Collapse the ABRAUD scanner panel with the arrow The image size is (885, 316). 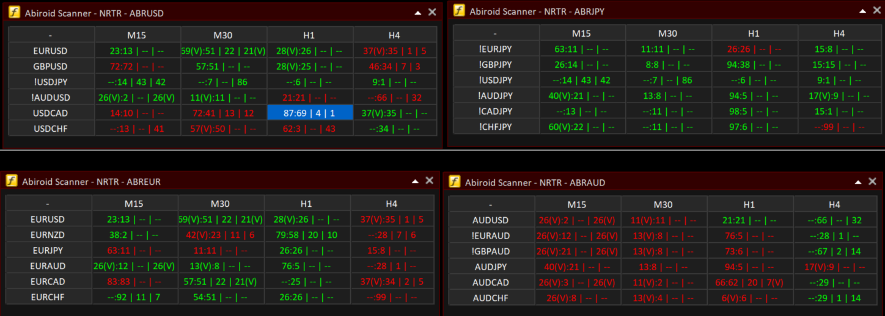point(857,182)
